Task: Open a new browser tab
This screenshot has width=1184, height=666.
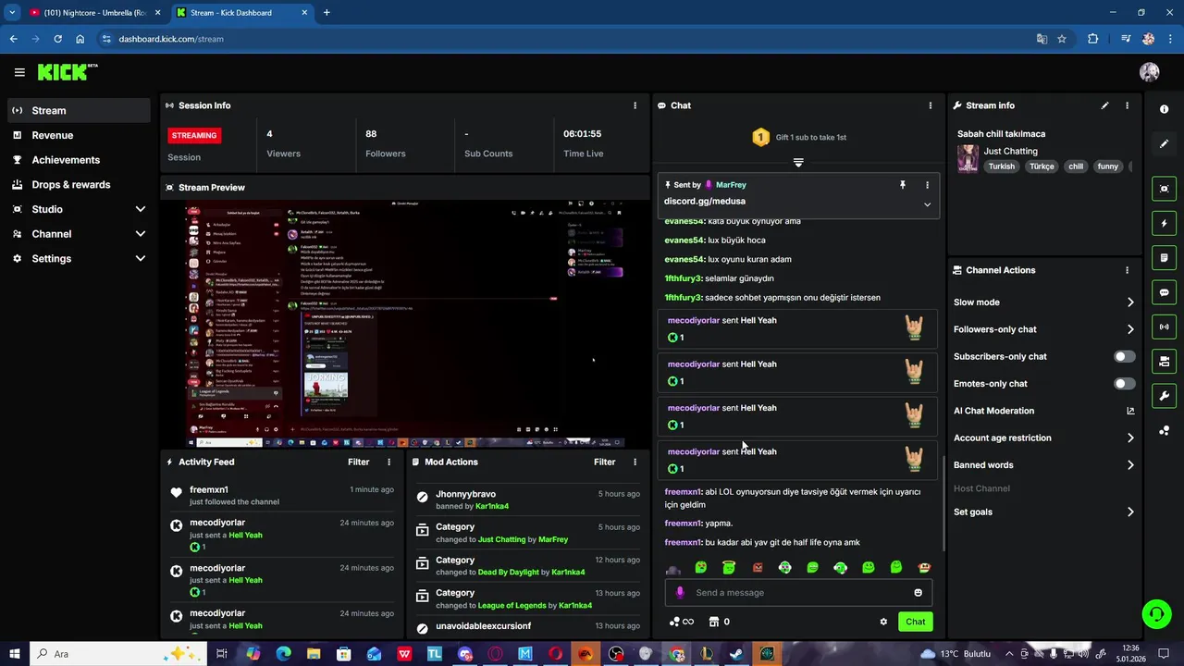Action: 327,13
